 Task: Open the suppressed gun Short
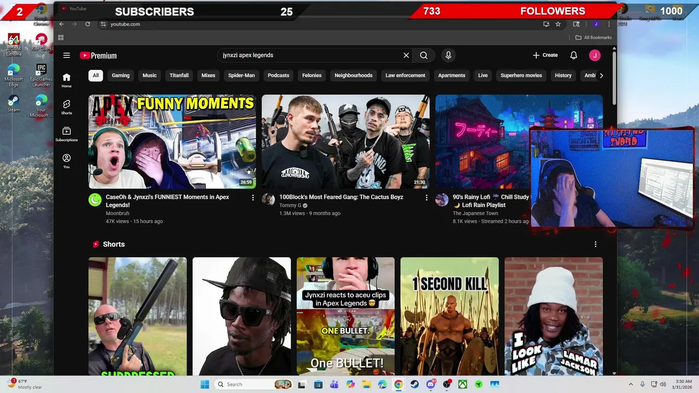(x=138, y=317)
